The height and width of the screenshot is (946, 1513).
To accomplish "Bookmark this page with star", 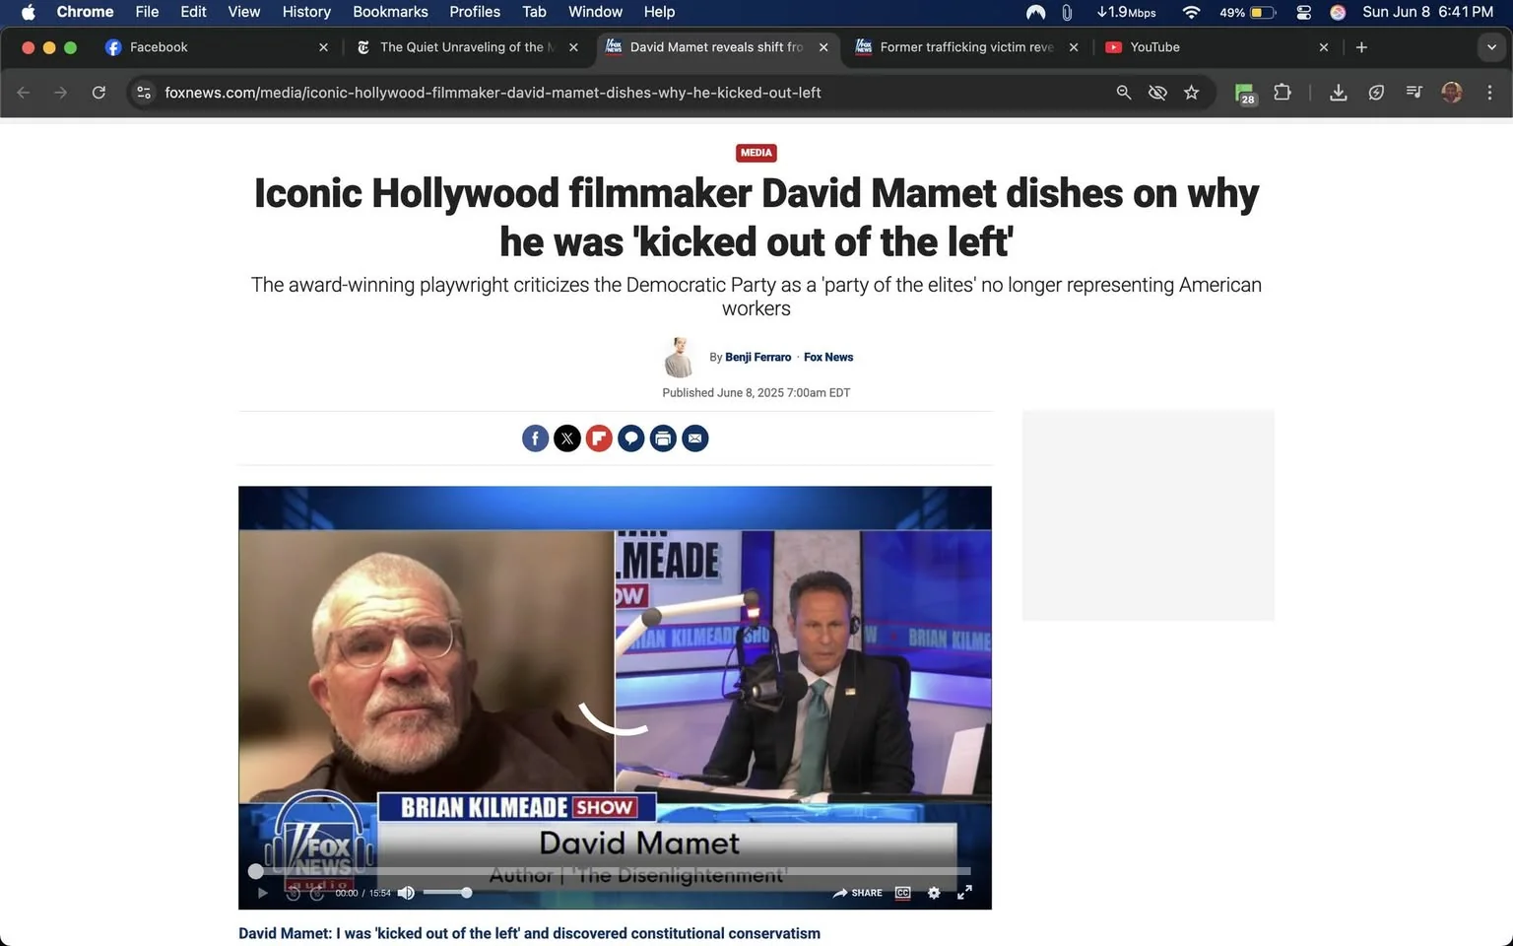I will (1192, 93).
